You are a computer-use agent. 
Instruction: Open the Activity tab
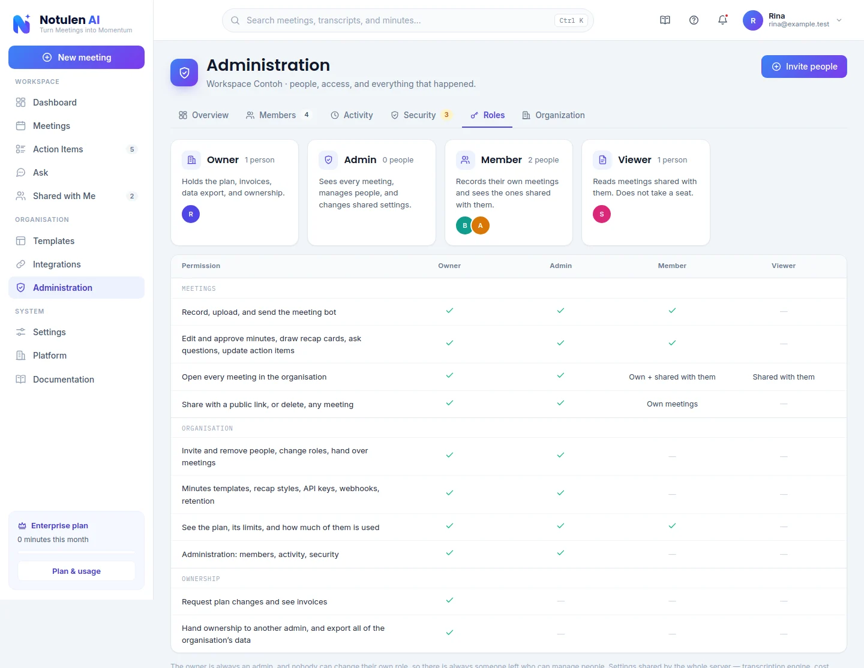[352, 115]
